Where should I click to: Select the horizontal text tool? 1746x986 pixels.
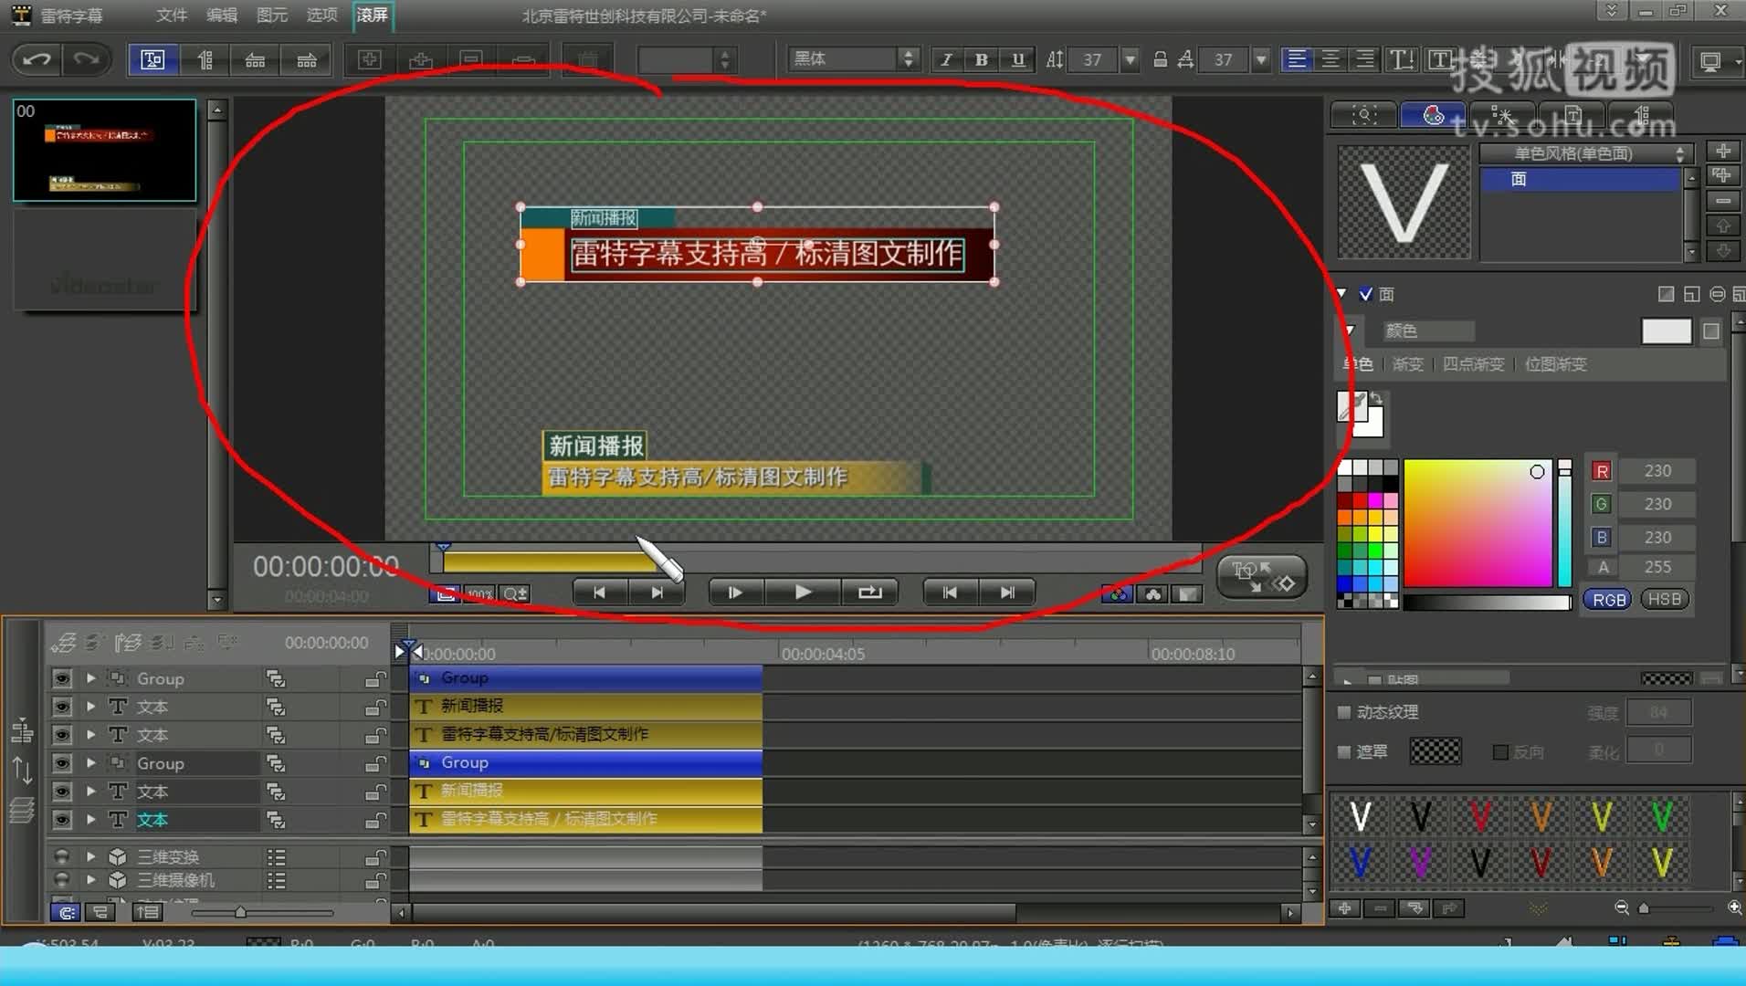pyautogui.click(x=153, y=60)
